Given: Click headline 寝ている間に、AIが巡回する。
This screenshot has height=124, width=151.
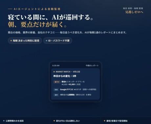Looking at the screenshot, I should coord(51,17).
